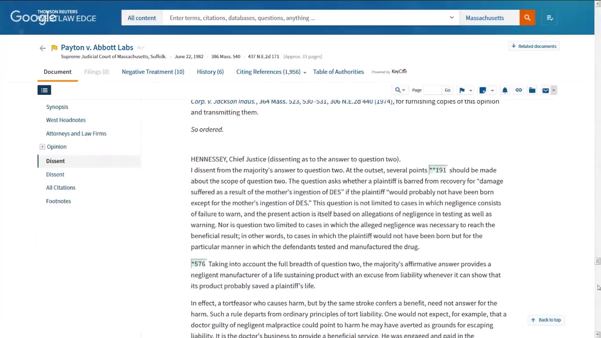Create a KeyCite alert with the bell icon

pos(505,90)
